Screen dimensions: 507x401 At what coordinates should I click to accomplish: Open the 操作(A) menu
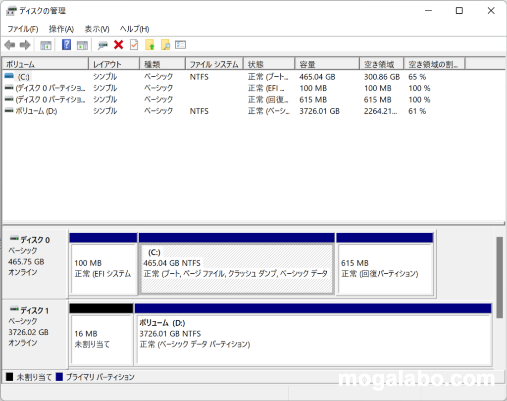click(61, 29)
